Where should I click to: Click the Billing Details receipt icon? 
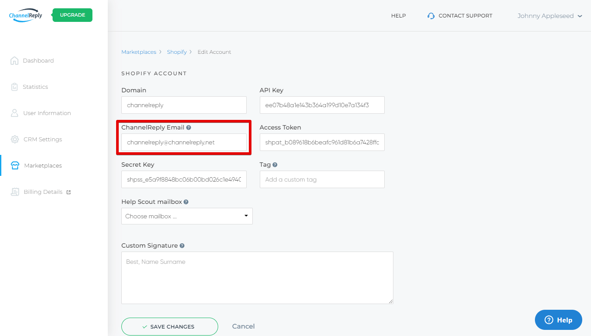point(15,192)
